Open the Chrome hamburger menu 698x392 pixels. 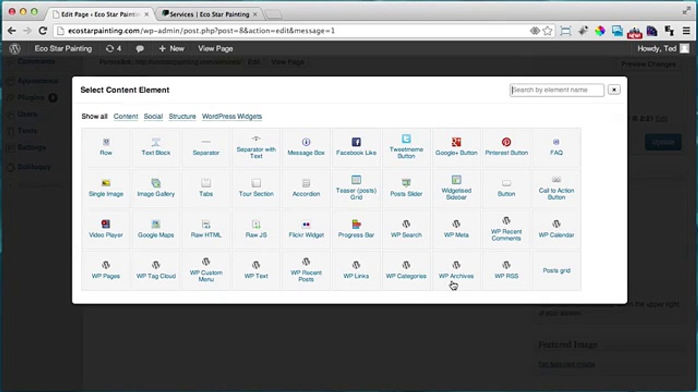[687, 31]
